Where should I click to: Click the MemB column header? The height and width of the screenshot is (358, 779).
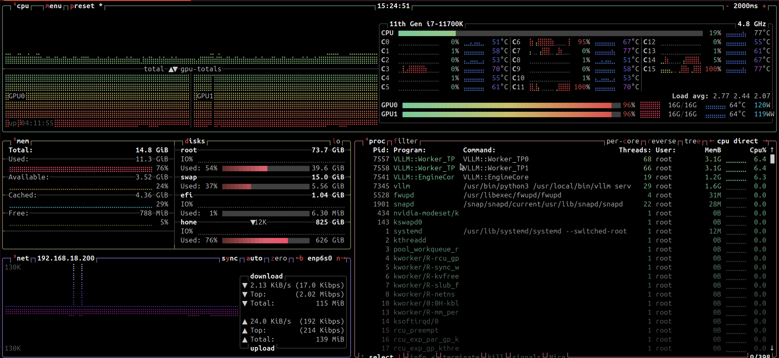tap(713, 150)
